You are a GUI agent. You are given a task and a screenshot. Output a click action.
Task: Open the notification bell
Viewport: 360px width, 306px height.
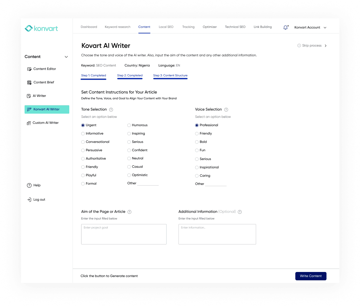click(285, 27)
